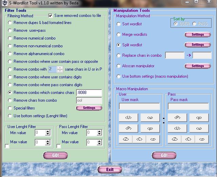The width and height of the screenshot is (217, 177).
Task: Click the User Lenght Min value field
Action: [40, 133]
